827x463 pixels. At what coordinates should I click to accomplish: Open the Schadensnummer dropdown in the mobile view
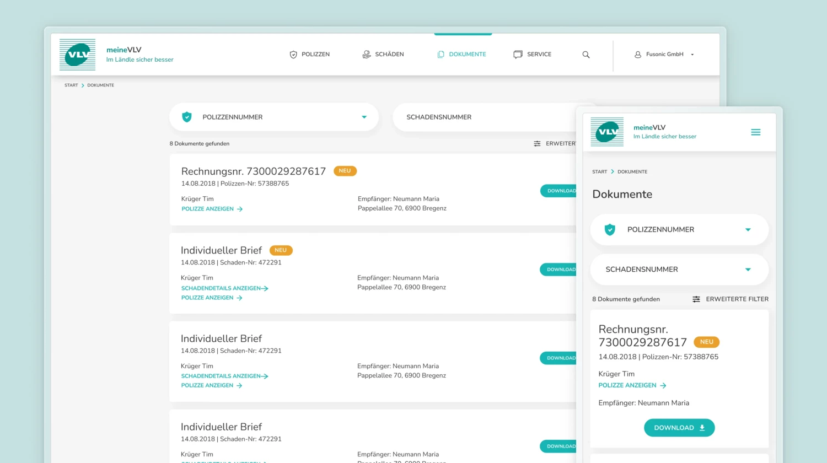pyautogui.click(x=679, y=270)
